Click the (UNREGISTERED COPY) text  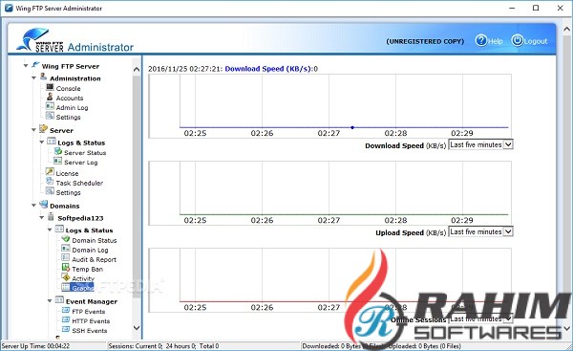[x=425, y=41]
